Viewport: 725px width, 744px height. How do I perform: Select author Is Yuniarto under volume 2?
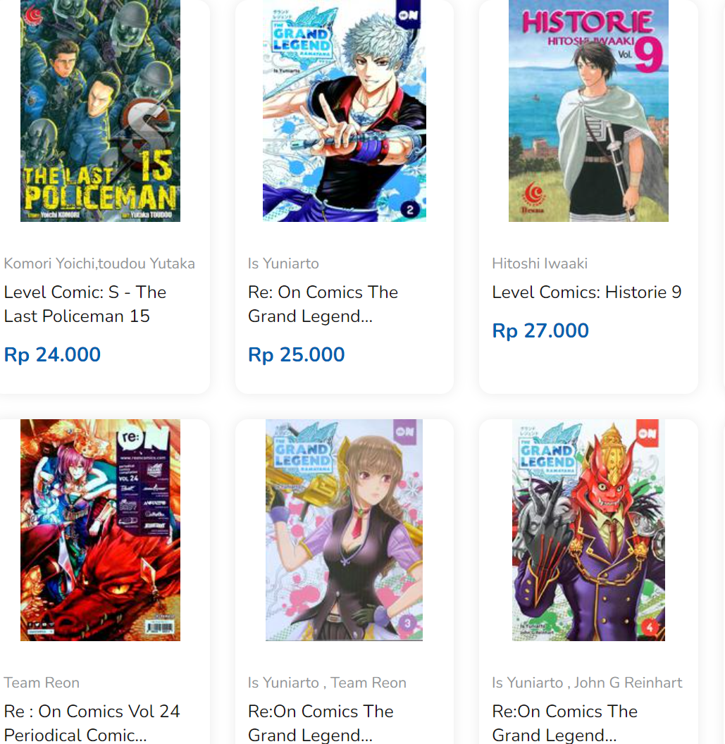pos(283,263)
